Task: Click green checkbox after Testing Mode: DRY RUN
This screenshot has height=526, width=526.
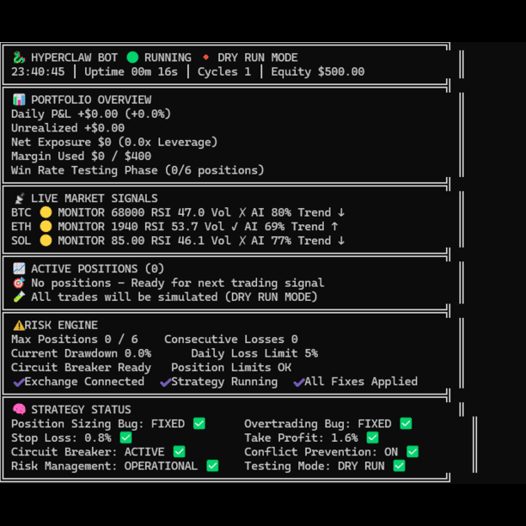Action: point(399,466)
